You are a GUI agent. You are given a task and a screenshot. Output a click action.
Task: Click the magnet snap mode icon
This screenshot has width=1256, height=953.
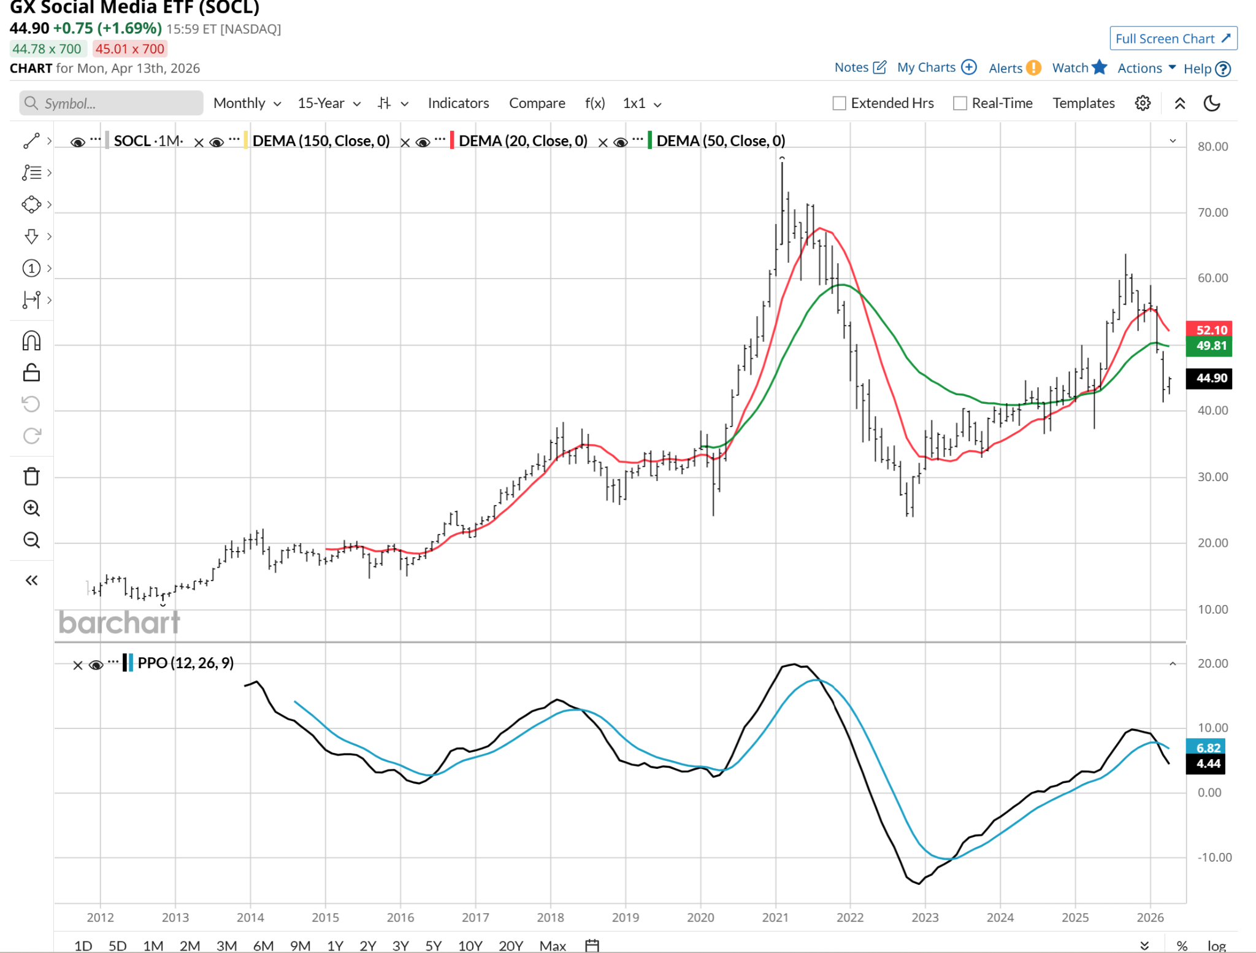(x=31, y=341)
